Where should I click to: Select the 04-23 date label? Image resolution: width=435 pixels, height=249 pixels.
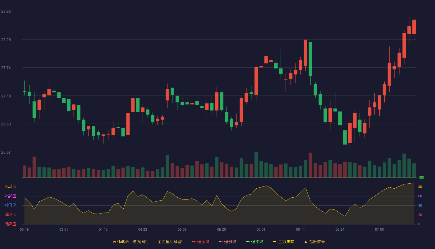tap(143, 229)
